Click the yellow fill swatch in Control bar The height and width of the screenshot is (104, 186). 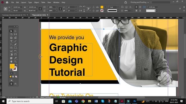(102, 7)
